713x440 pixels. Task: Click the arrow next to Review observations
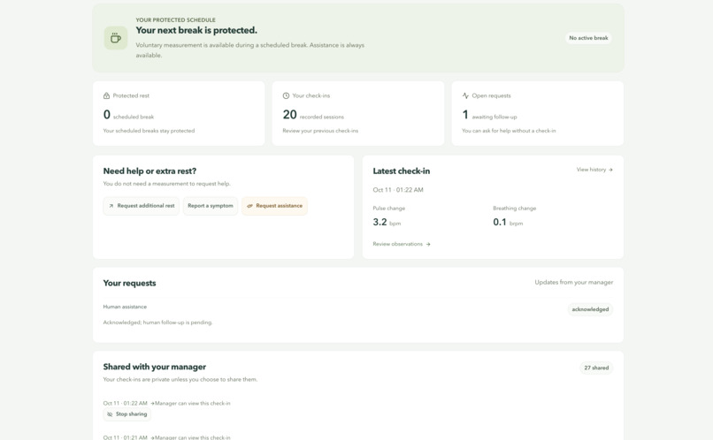point(428,244)
